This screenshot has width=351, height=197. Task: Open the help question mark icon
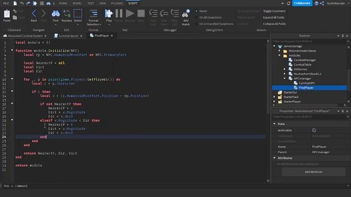click(316, 3)
